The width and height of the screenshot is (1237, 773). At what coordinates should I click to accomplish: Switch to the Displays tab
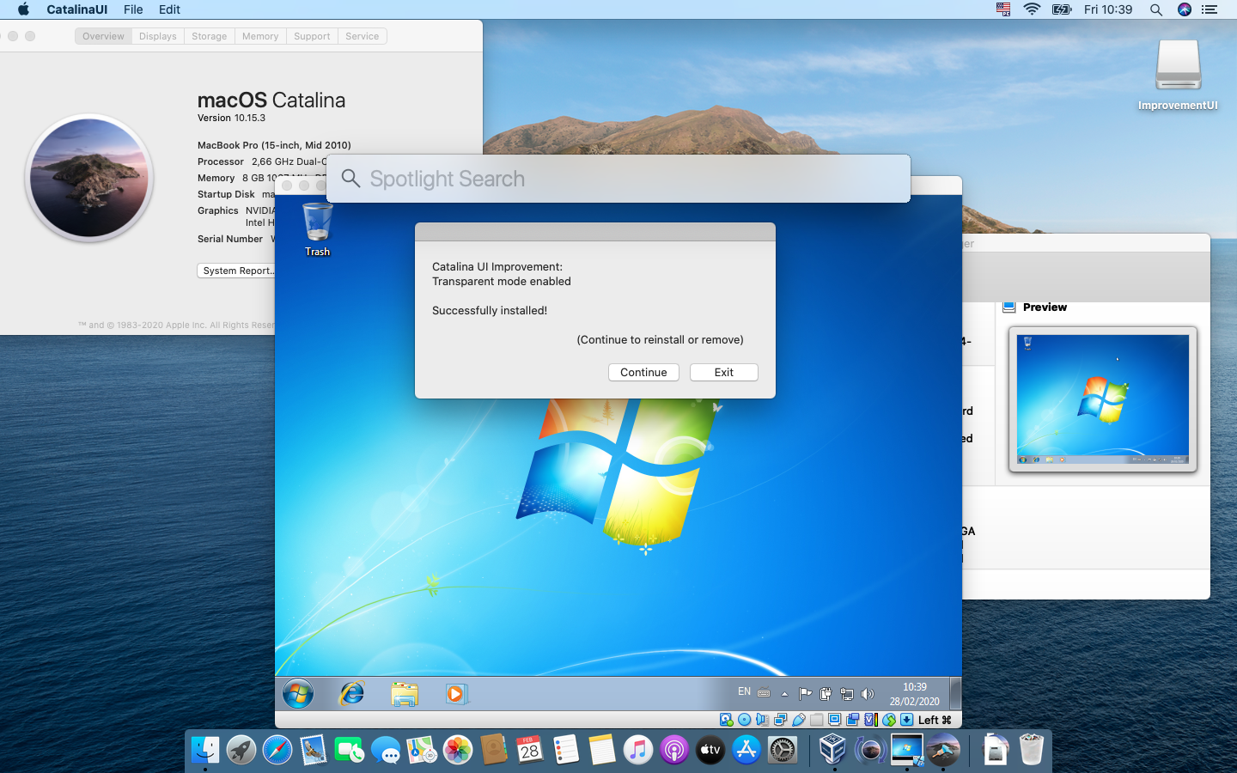coord(158,36)
